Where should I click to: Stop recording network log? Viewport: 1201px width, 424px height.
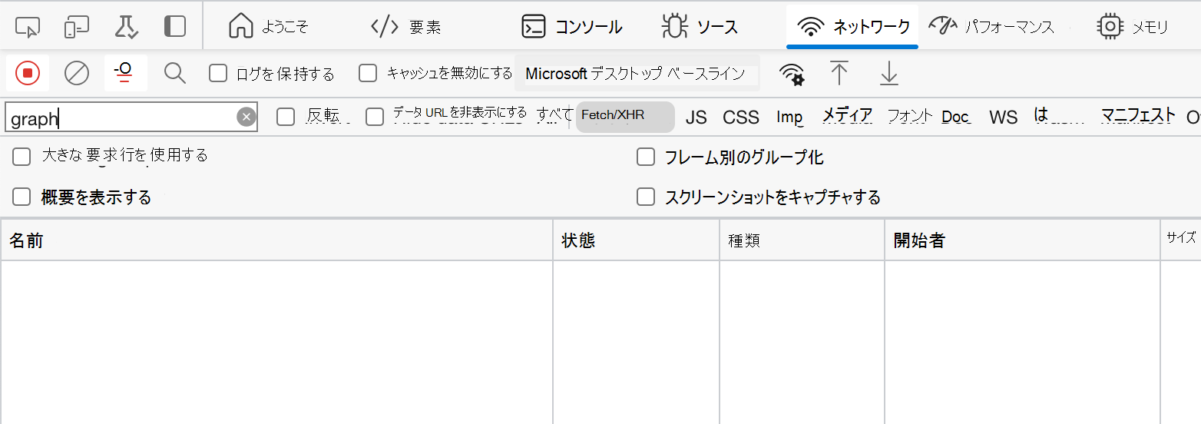click(28, 73)
